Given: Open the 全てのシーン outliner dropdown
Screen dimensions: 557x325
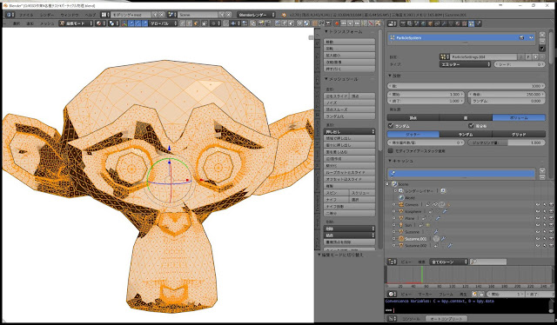Looking at the screenshot, I should pos(449,262).
